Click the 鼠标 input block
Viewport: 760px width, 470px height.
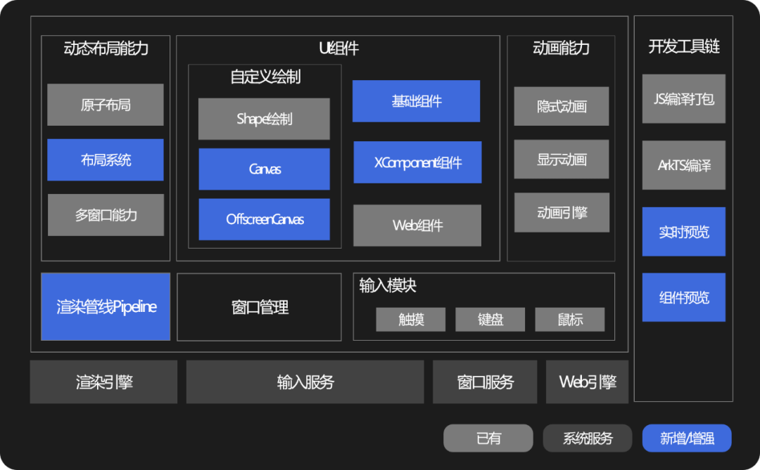point(569,320)
